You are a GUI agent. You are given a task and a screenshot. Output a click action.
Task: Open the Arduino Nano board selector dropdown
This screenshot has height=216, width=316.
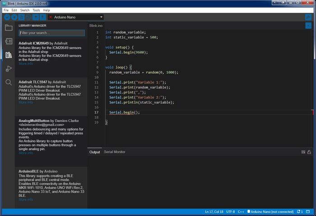point(75,17)
